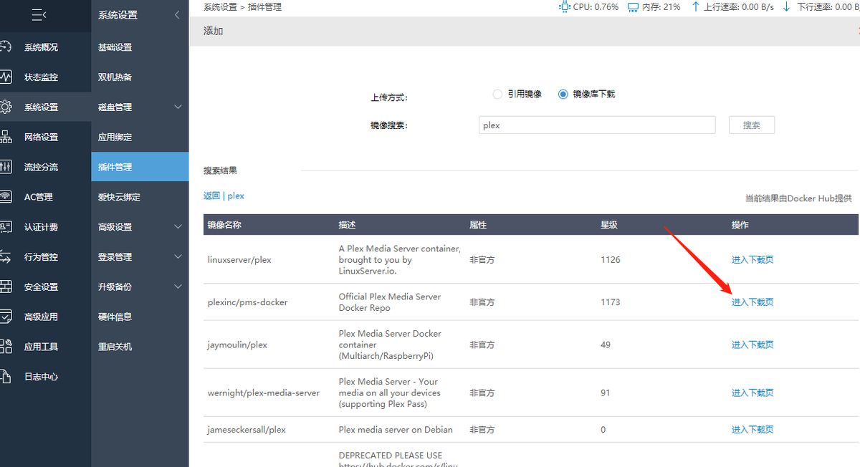Open download page for jaymoulin/plex

pos(752,345)
